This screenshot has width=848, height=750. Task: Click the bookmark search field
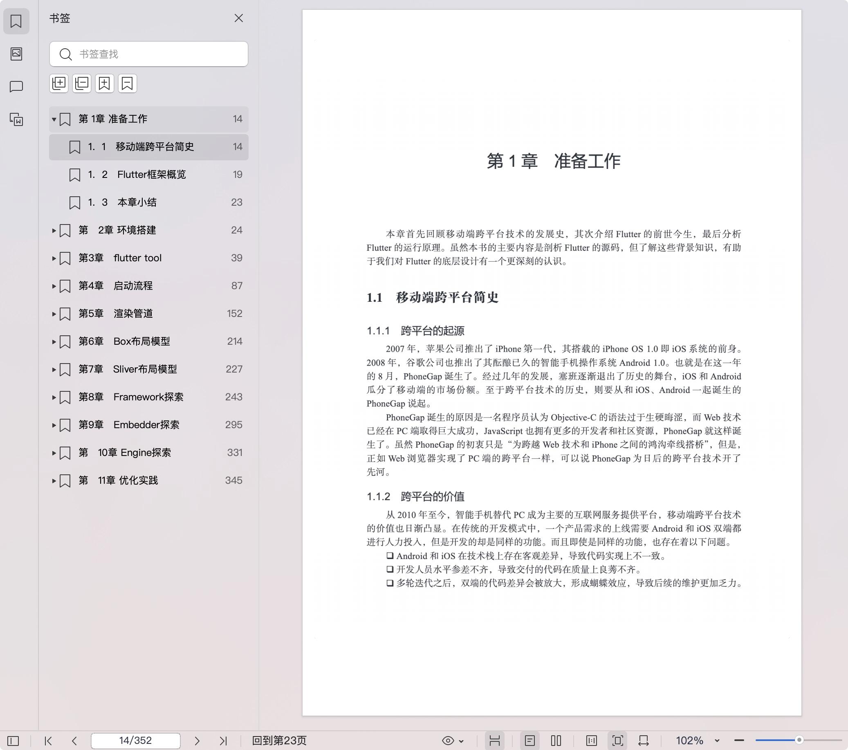point(148,54)
